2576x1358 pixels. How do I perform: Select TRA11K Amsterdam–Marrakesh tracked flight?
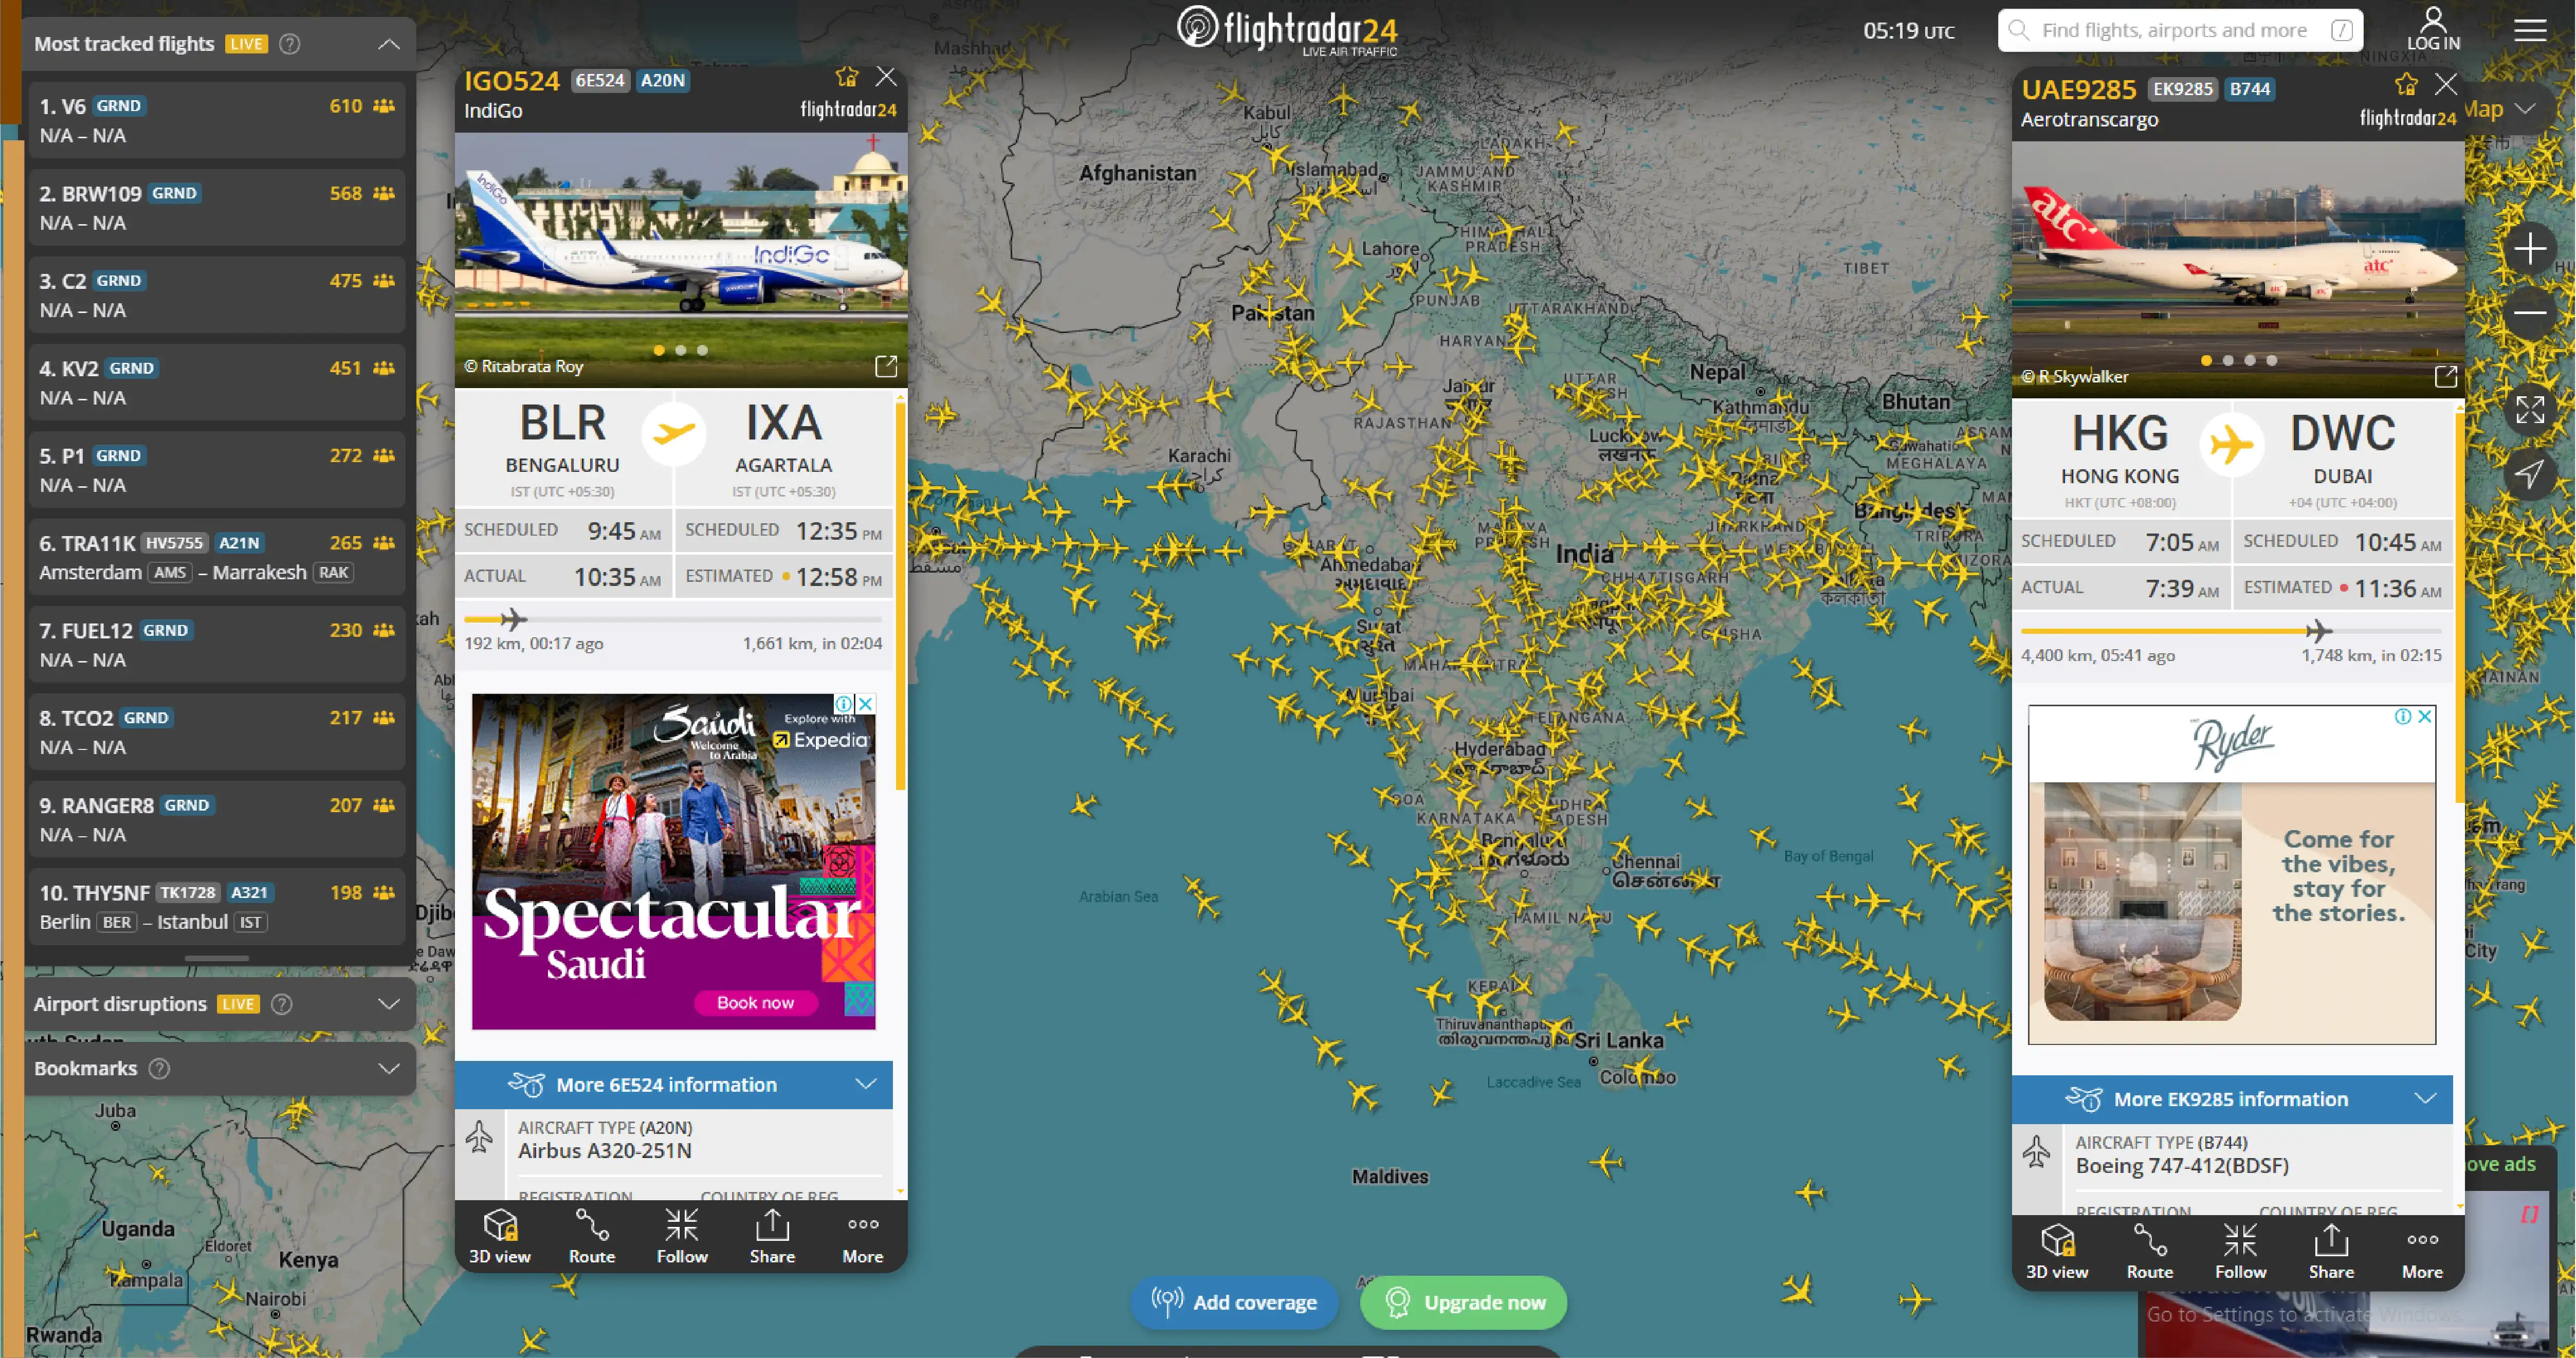point(216,557)
